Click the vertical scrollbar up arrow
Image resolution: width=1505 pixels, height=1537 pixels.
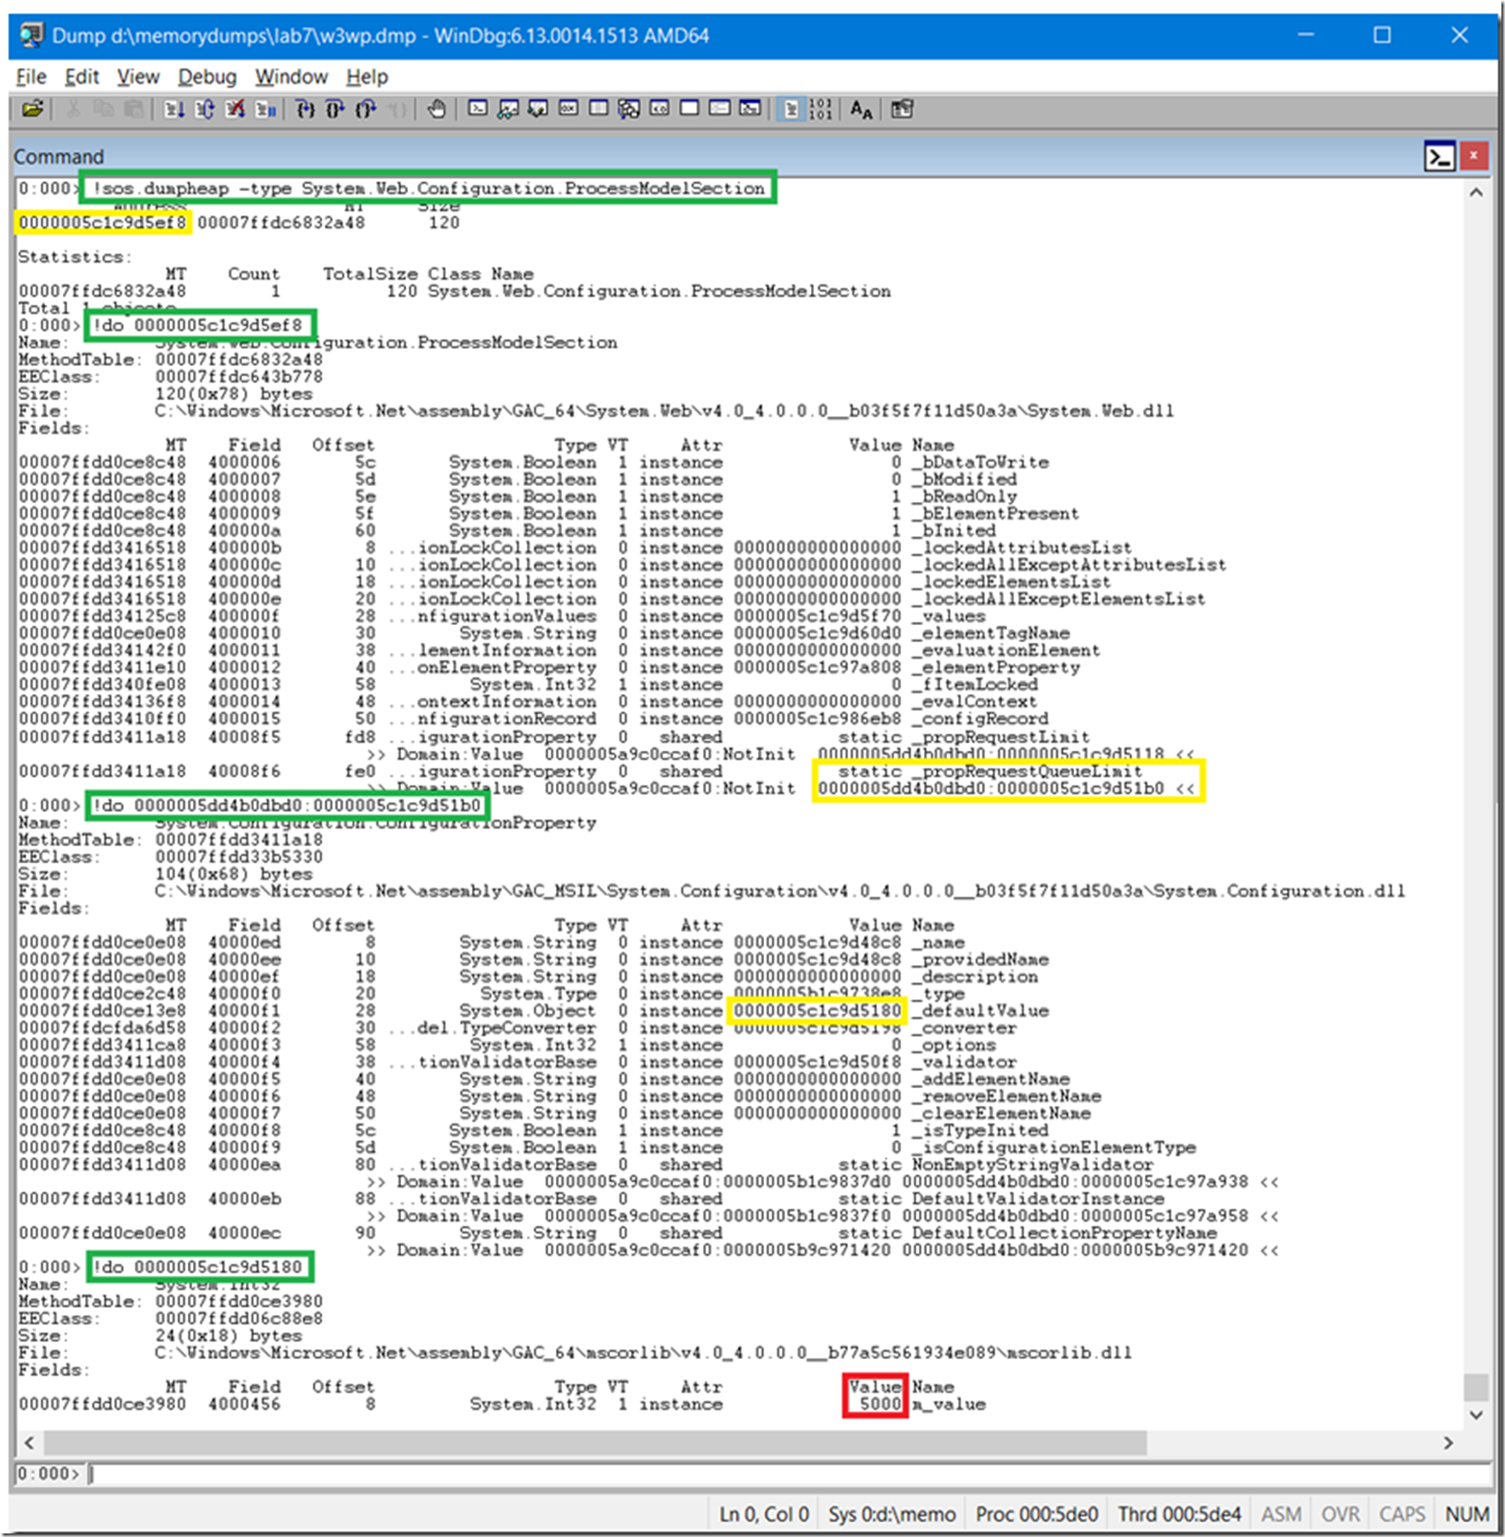click(1476, 192)
